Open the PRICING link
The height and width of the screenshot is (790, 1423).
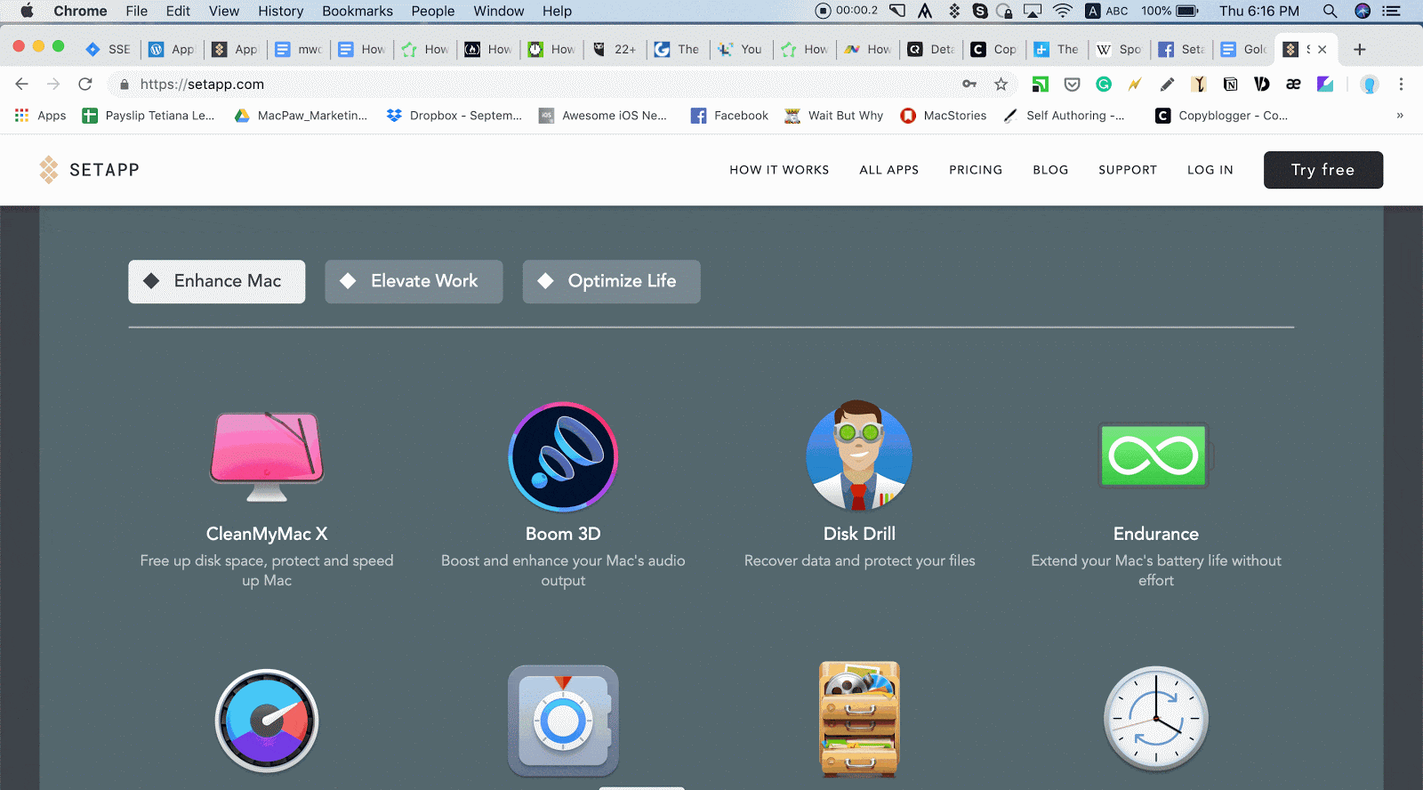(x=976, y=170)
